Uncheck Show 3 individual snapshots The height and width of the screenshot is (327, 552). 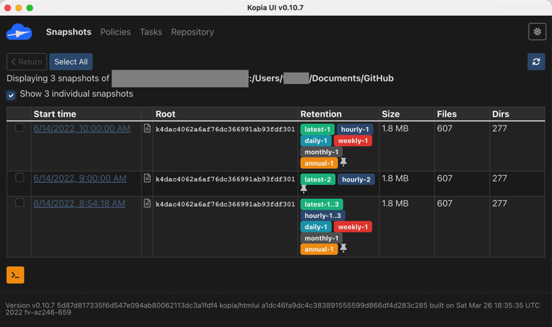coord(11,95)
